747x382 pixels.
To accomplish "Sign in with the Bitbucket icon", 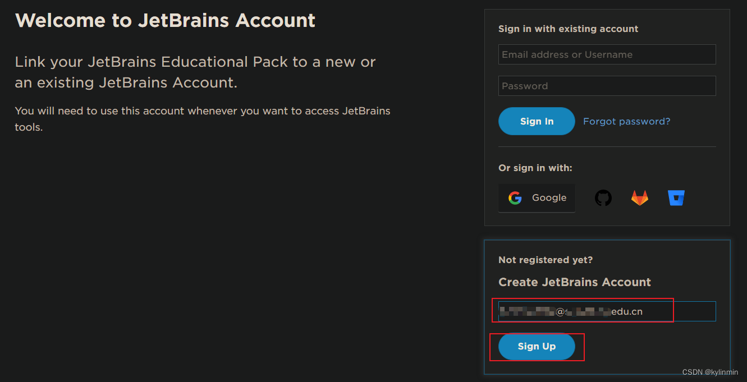I will [x=676, y=198].
